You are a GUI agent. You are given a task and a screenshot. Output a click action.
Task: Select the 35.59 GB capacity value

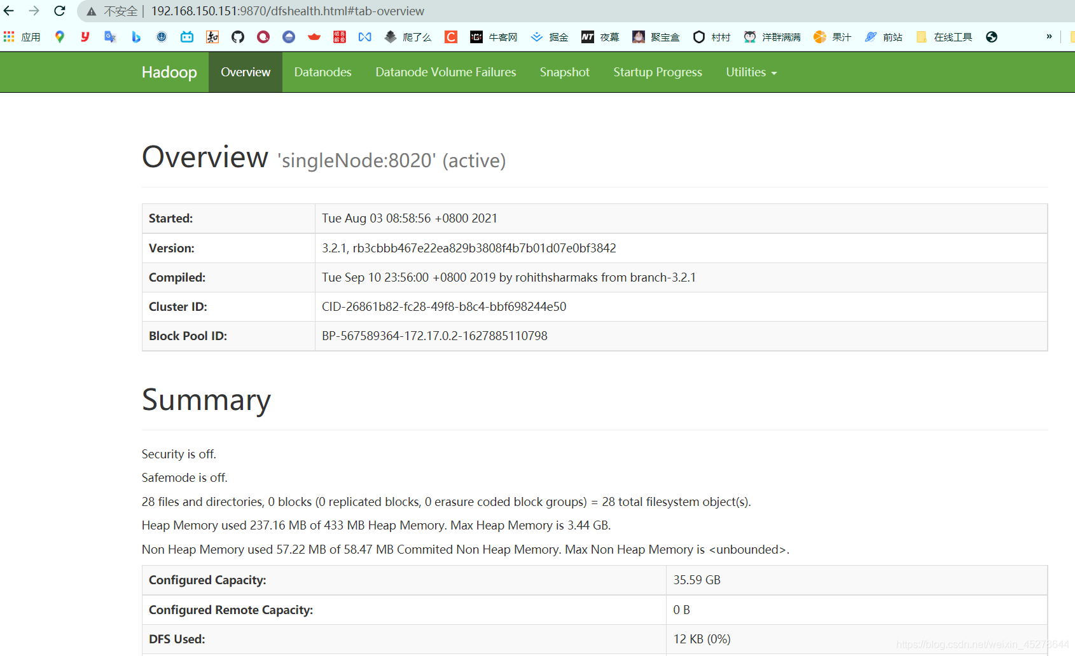(x=697, y=580)
